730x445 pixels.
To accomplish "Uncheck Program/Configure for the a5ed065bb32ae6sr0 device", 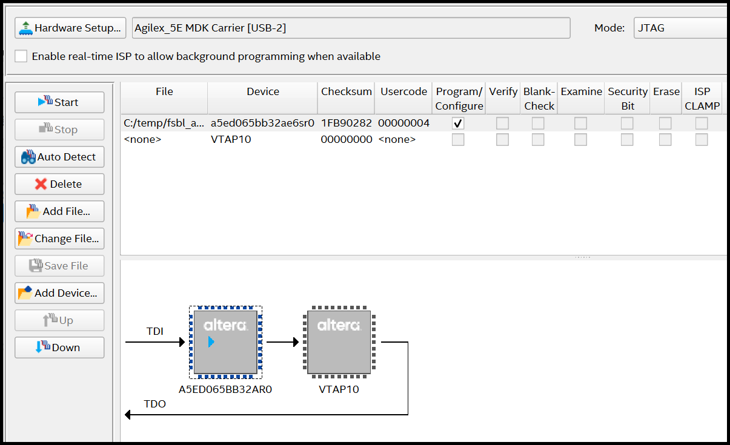I will point(458,124).
